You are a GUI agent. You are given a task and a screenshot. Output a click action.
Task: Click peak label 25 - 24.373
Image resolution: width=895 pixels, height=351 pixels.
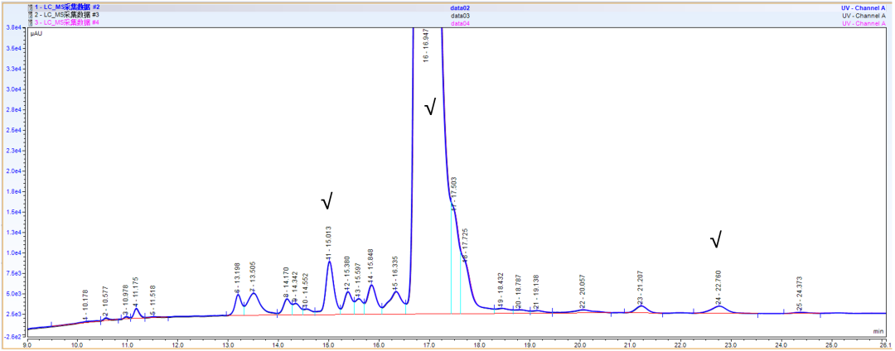tap(800, 295)
